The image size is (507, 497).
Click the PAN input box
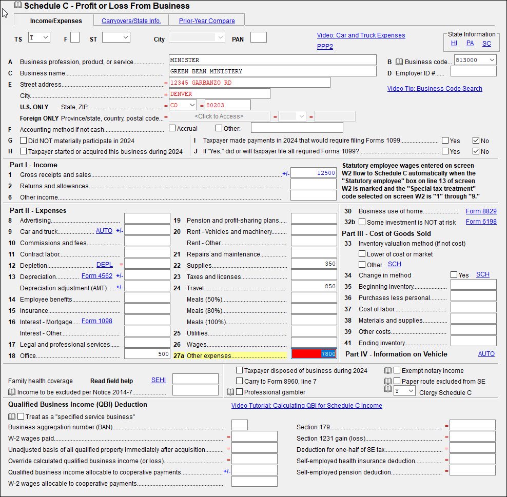259,37
